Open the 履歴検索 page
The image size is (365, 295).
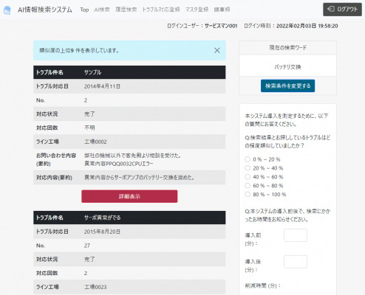(126, 10)
